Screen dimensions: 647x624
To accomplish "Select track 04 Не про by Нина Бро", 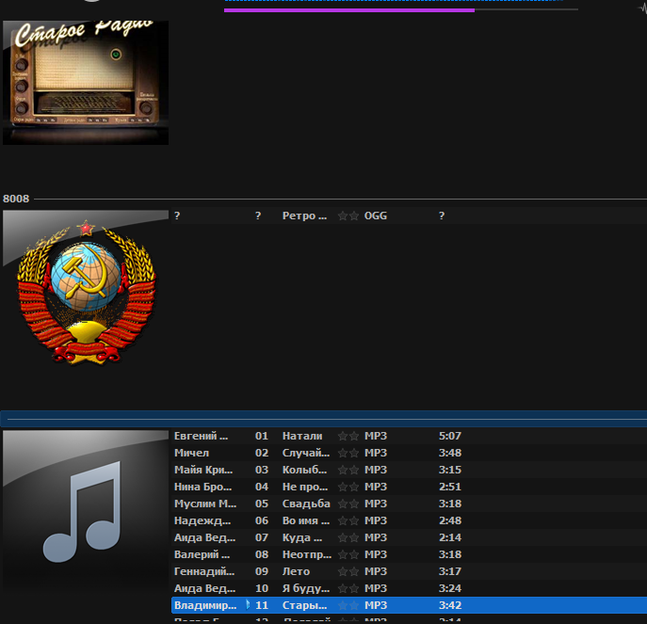I will point(409,487).
